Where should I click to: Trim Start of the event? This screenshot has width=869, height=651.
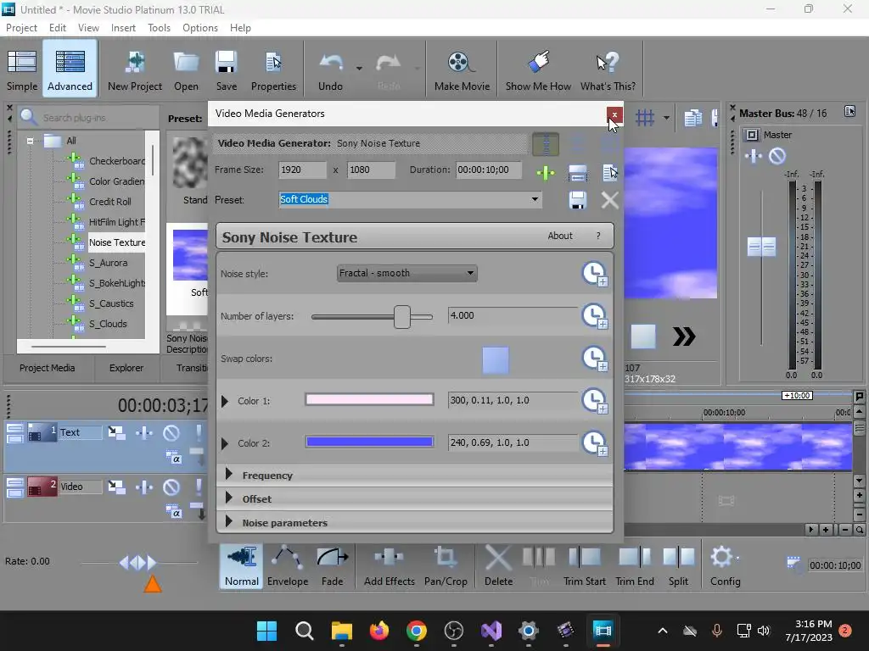pos(585,565)
